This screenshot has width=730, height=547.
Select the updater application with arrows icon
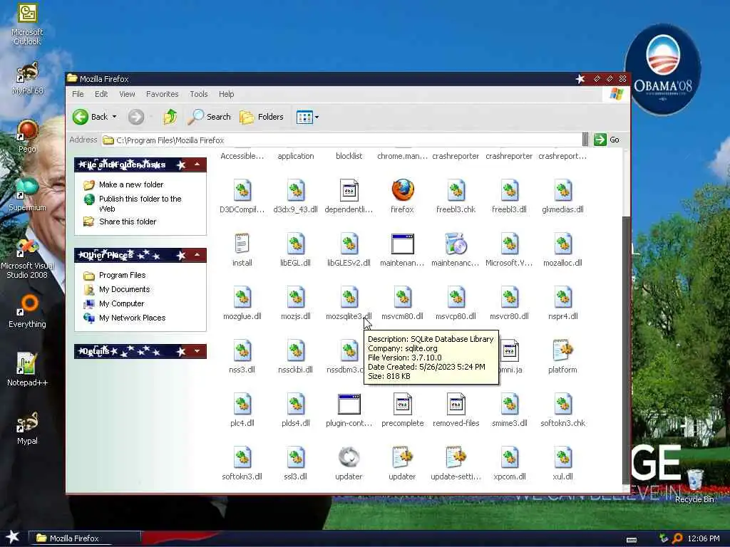pyautogui.click(x=349, y=458)
